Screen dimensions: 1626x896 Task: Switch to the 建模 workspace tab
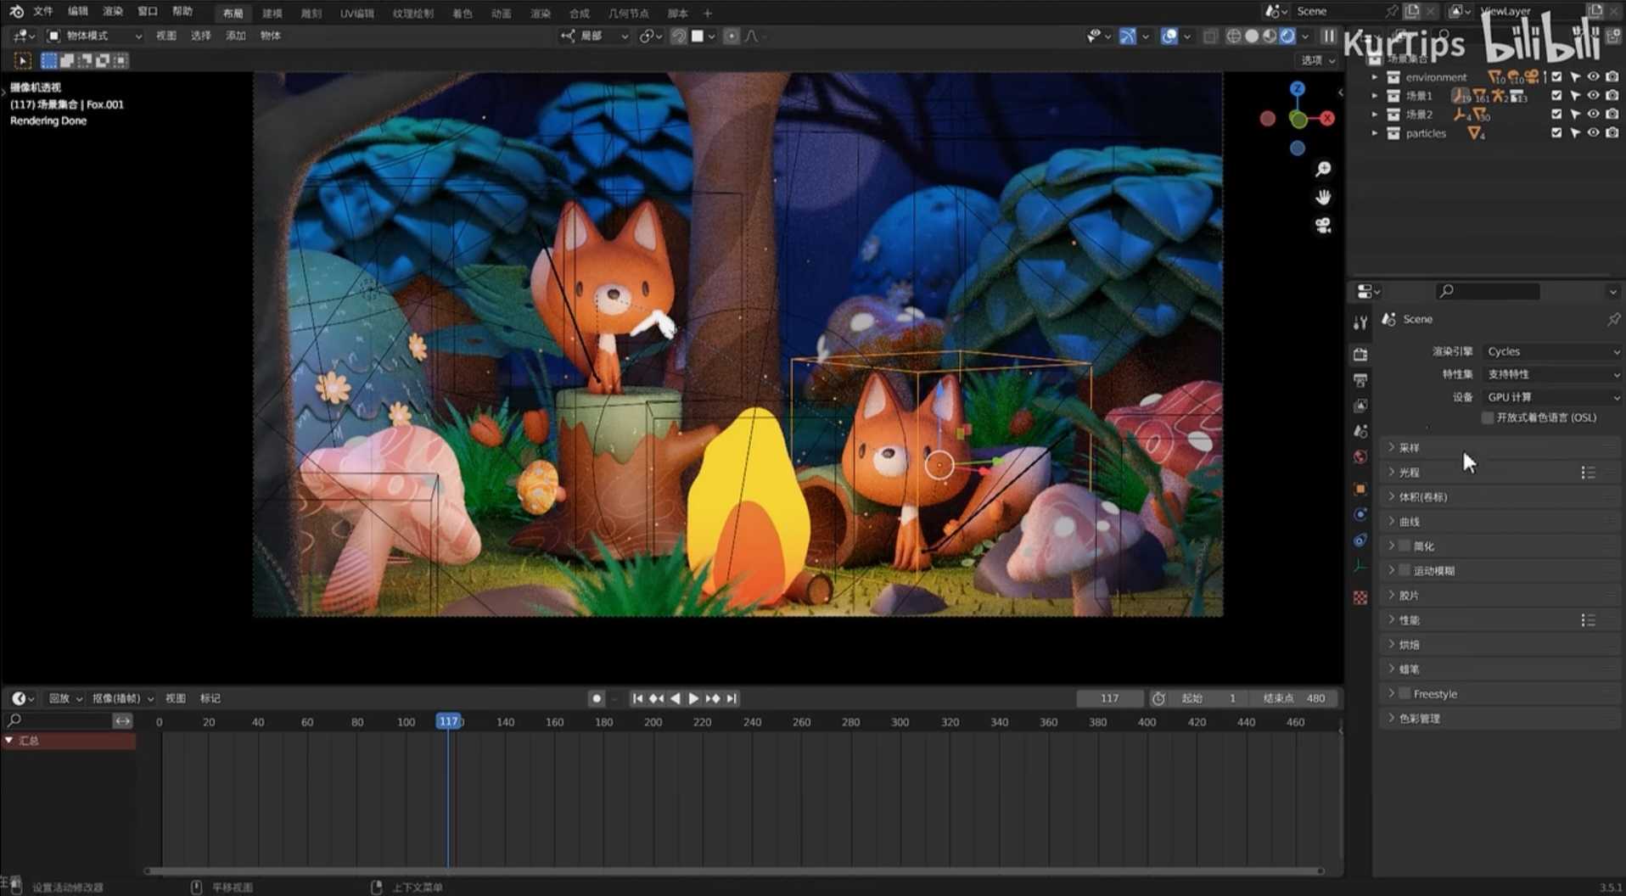(x=272, y=13)
